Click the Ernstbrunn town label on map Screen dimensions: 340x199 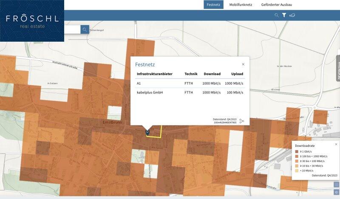pos(113,122)
